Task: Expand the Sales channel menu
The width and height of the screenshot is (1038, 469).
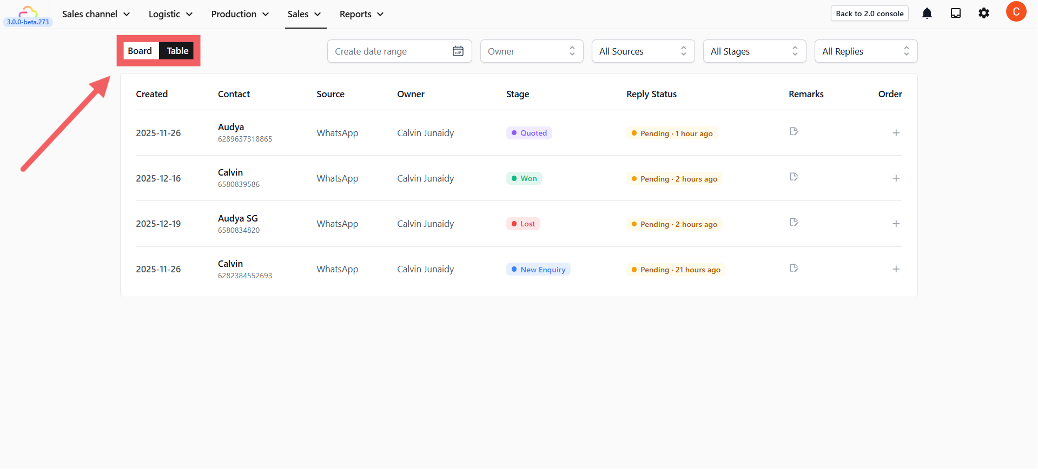Action: coord(96,14)
